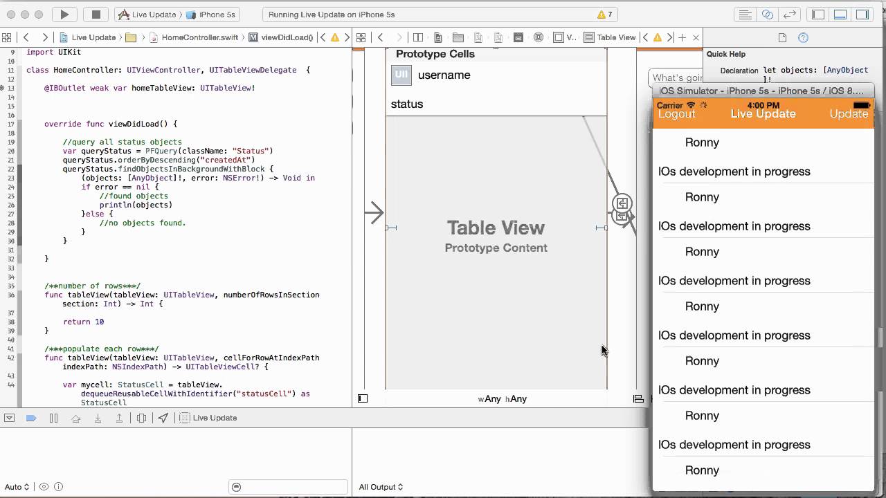The image size is (886, 498).
Task: Step over the current line
Action: tap(75, 418)
